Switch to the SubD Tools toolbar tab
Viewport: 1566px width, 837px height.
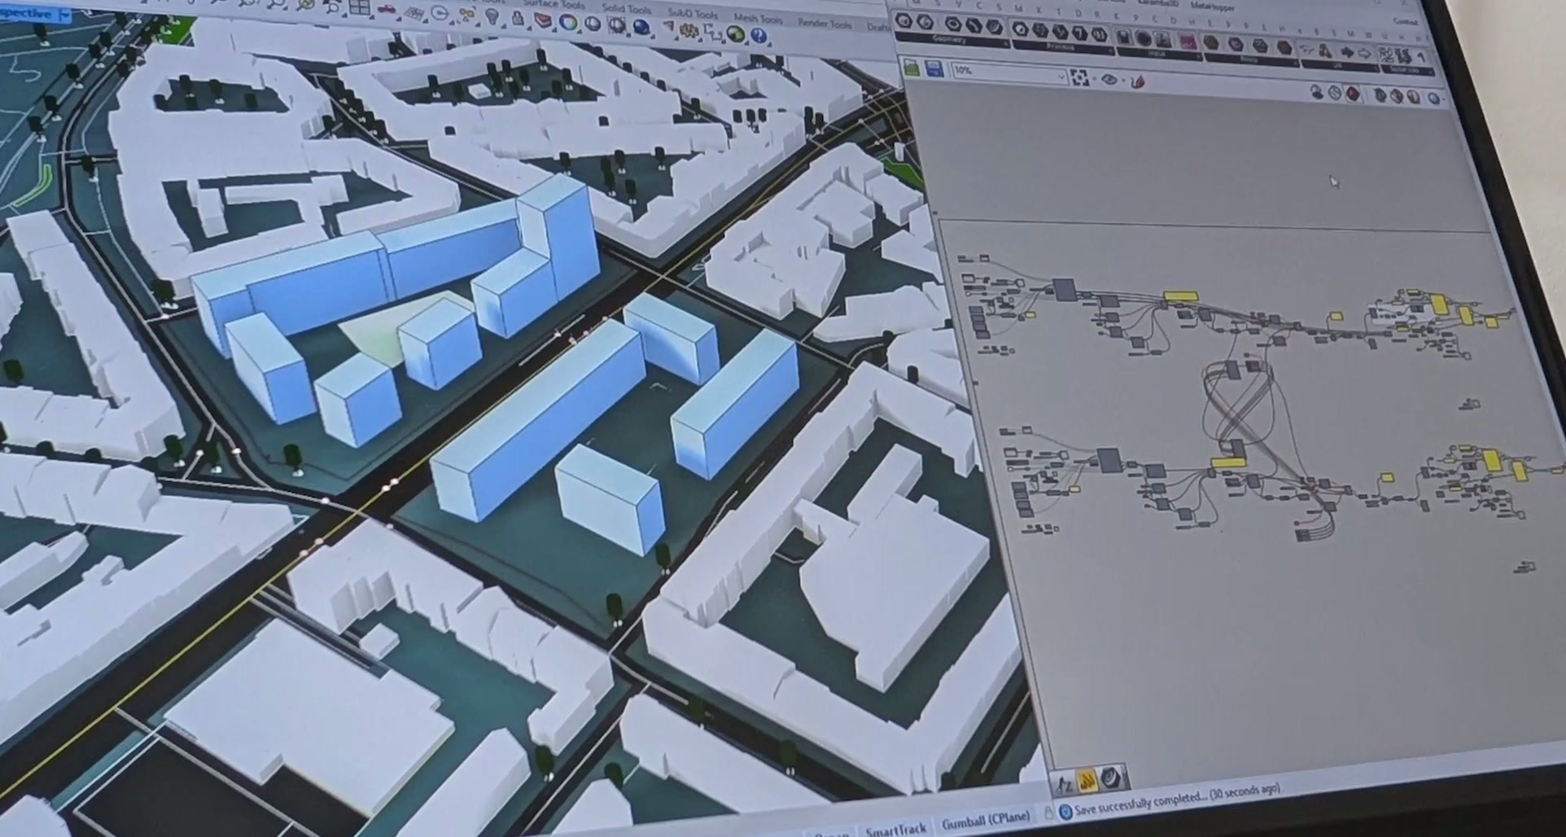pyautogui.click(x=693, y=14)
